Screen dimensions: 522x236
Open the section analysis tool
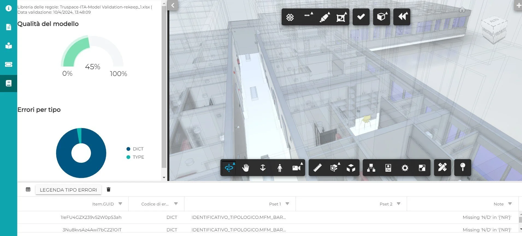click(x=335, y=168)
